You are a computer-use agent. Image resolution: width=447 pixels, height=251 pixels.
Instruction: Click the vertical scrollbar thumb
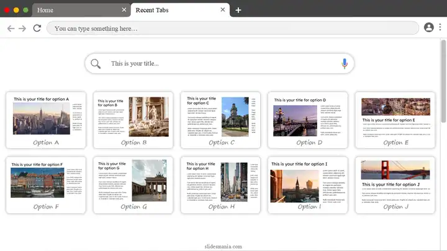tap(443, 81)
